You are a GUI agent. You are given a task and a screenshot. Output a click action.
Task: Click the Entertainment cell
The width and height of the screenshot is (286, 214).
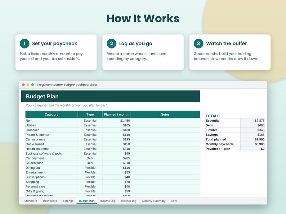(x=52, y=173)
